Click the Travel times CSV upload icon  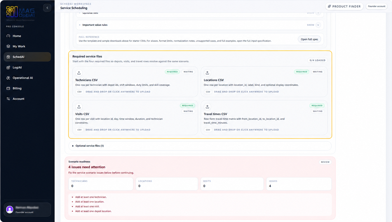point(207,107)
